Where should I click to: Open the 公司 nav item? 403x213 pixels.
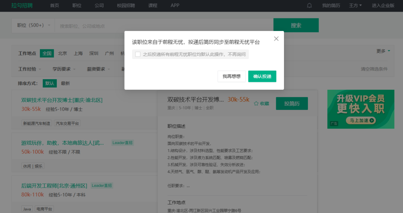[99, 5]
